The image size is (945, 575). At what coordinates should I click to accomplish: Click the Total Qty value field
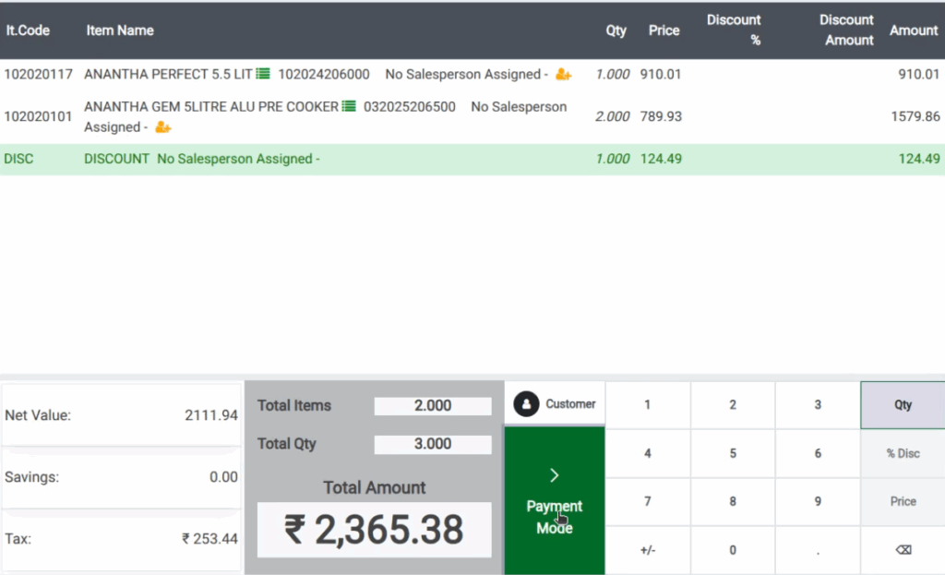pos(432,444)
